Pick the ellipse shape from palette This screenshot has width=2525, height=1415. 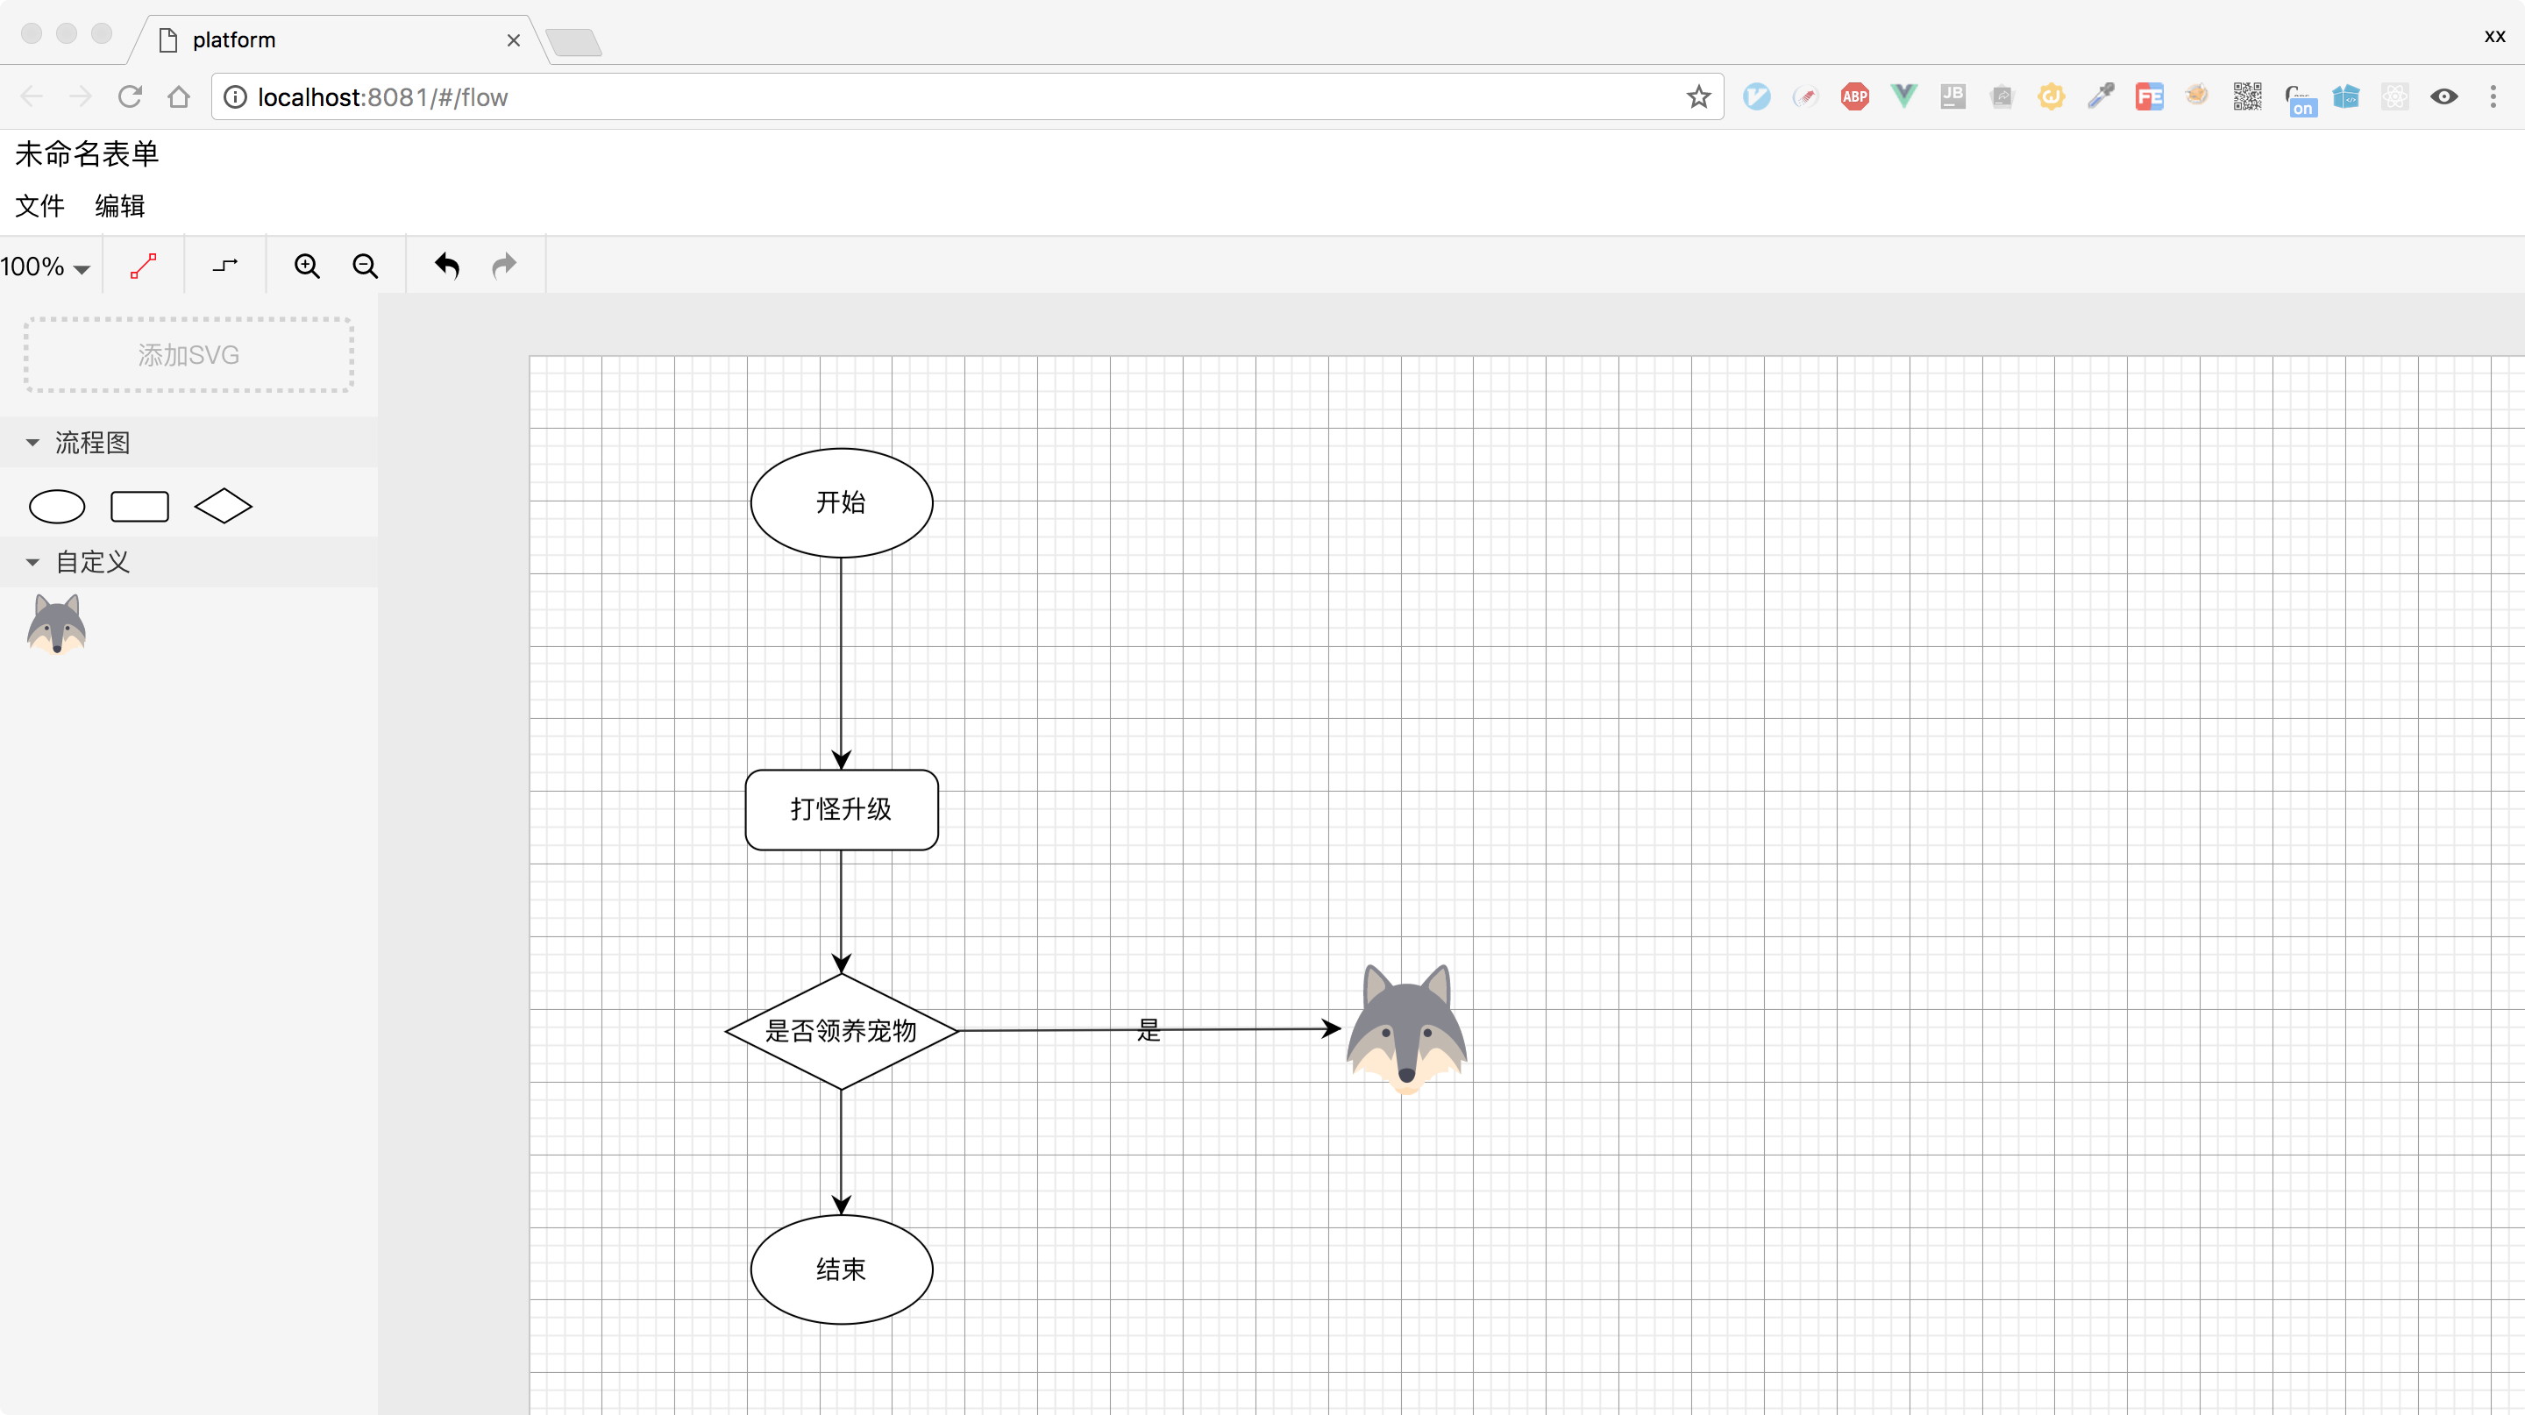[x=57, y=507]
